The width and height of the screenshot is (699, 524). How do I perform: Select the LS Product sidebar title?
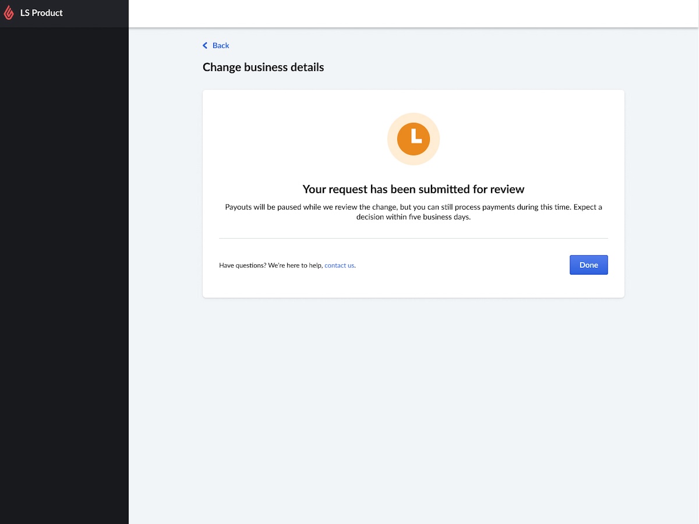[x=41, y=13]
